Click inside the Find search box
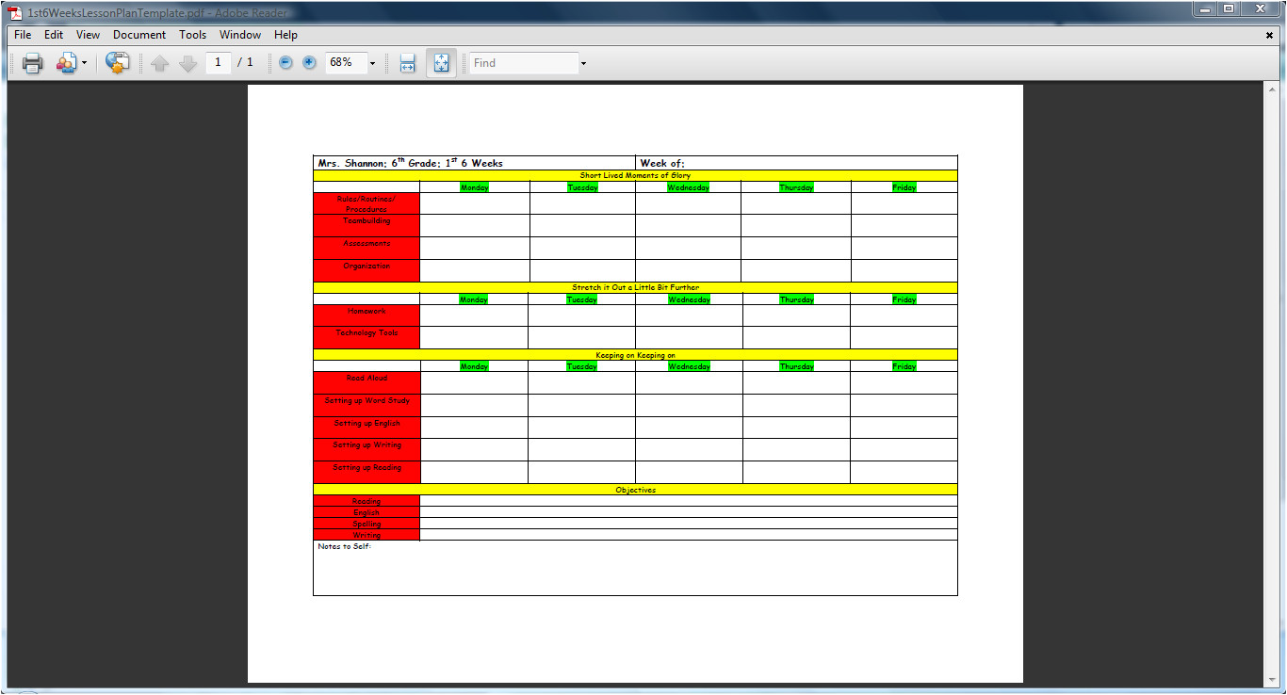The width and height of the screenshot is (1287, 695). [x=524, y=63]
